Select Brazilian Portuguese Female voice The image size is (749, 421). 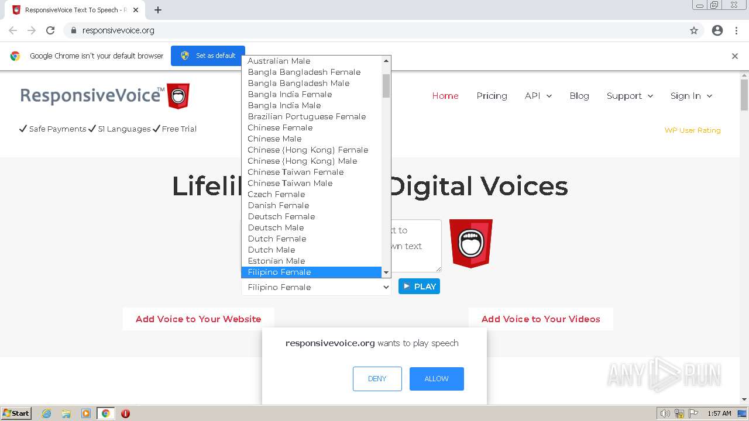(311, 116)
